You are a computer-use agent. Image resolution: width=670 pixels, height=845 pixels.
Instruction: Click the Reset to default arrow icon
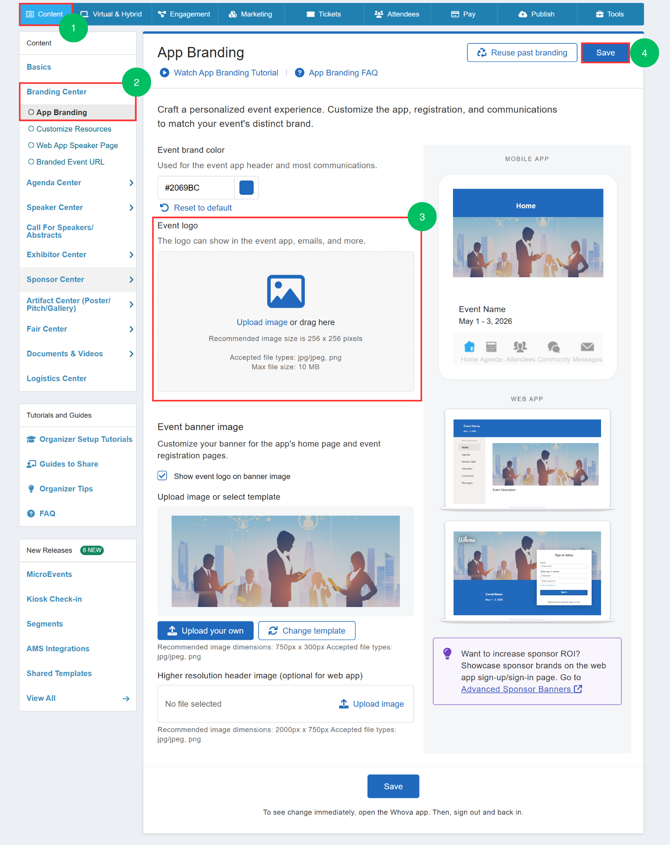click(164, 208)
